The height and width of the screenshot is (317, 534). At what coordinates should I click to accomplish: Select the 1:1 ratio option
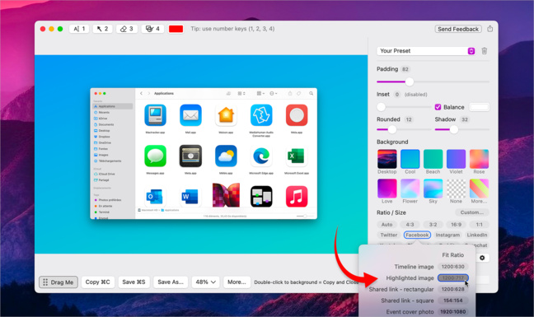479,225
